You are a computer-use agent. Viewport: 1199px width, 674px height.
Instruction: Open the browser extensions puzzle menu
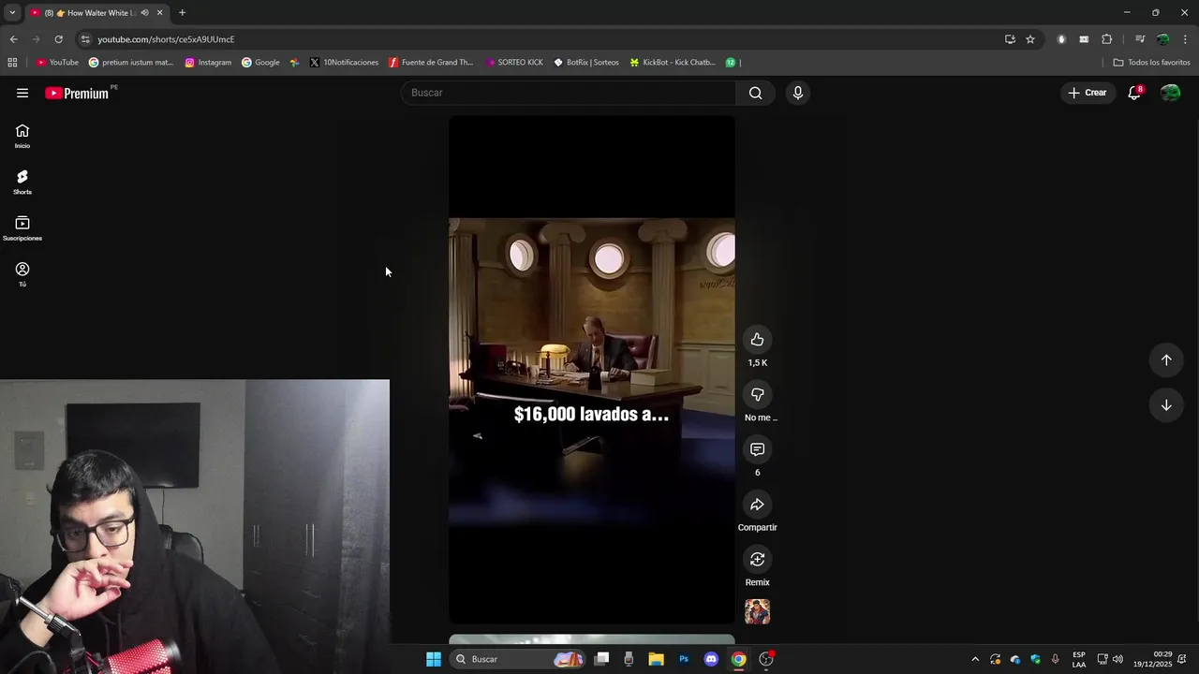tap(1106, 39)
